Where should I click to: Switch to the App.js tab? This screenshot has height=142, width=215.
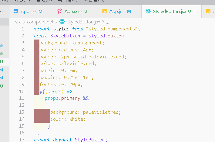(x=119, y=12)
